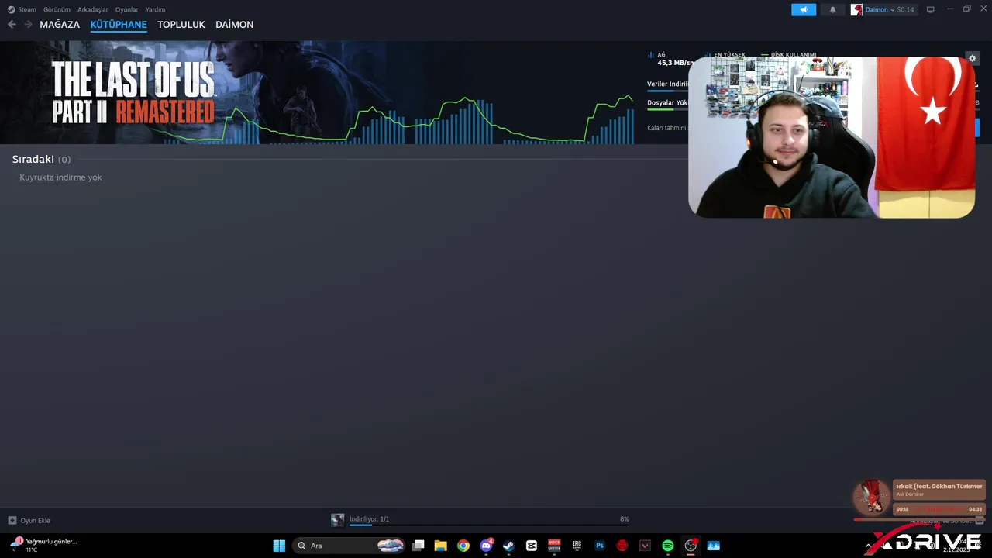Open Google Chrome from the taskbar
Viewport: 992px width, 558px height.
[463, 546]
